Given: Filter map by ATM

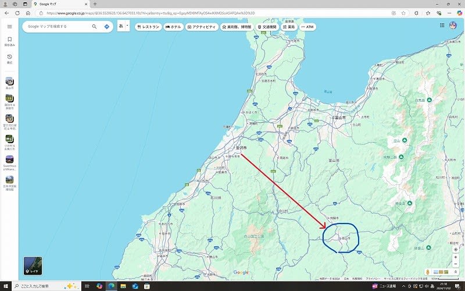Looking at the screenshot, I should pyautogui.click(x=307, y=27).
